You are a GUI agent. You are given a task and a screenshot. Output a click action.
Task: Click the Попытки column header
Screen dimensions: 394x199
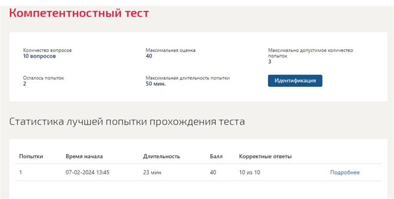31,156
